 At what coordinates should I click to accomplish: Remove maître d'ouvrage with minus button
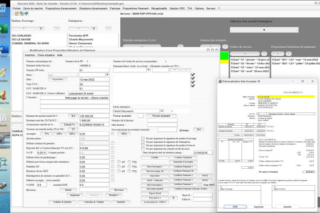pos(57,29)
